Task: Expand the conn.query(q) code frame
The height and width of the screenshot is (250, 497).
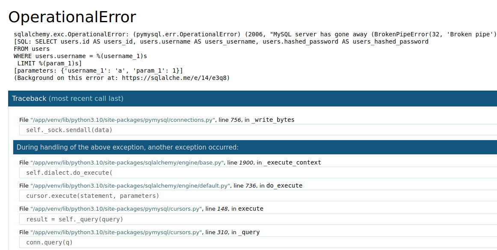Action: point(258,242)
